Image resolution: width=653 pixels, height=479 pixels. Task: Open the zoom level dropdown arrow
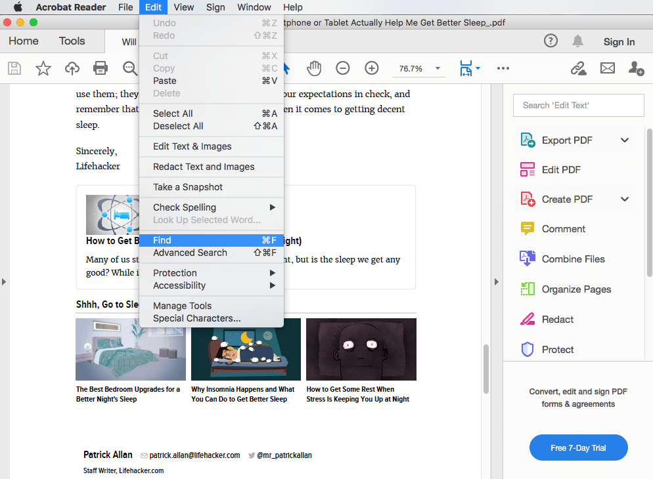pyautogui.click(x=438, y=68)
